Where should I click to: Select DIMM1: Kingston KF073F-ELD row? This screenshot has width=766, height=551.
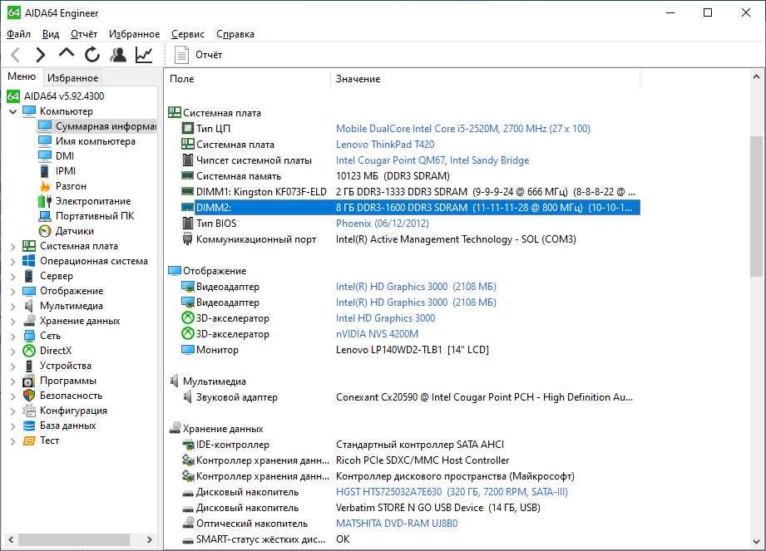coord(410,192)
